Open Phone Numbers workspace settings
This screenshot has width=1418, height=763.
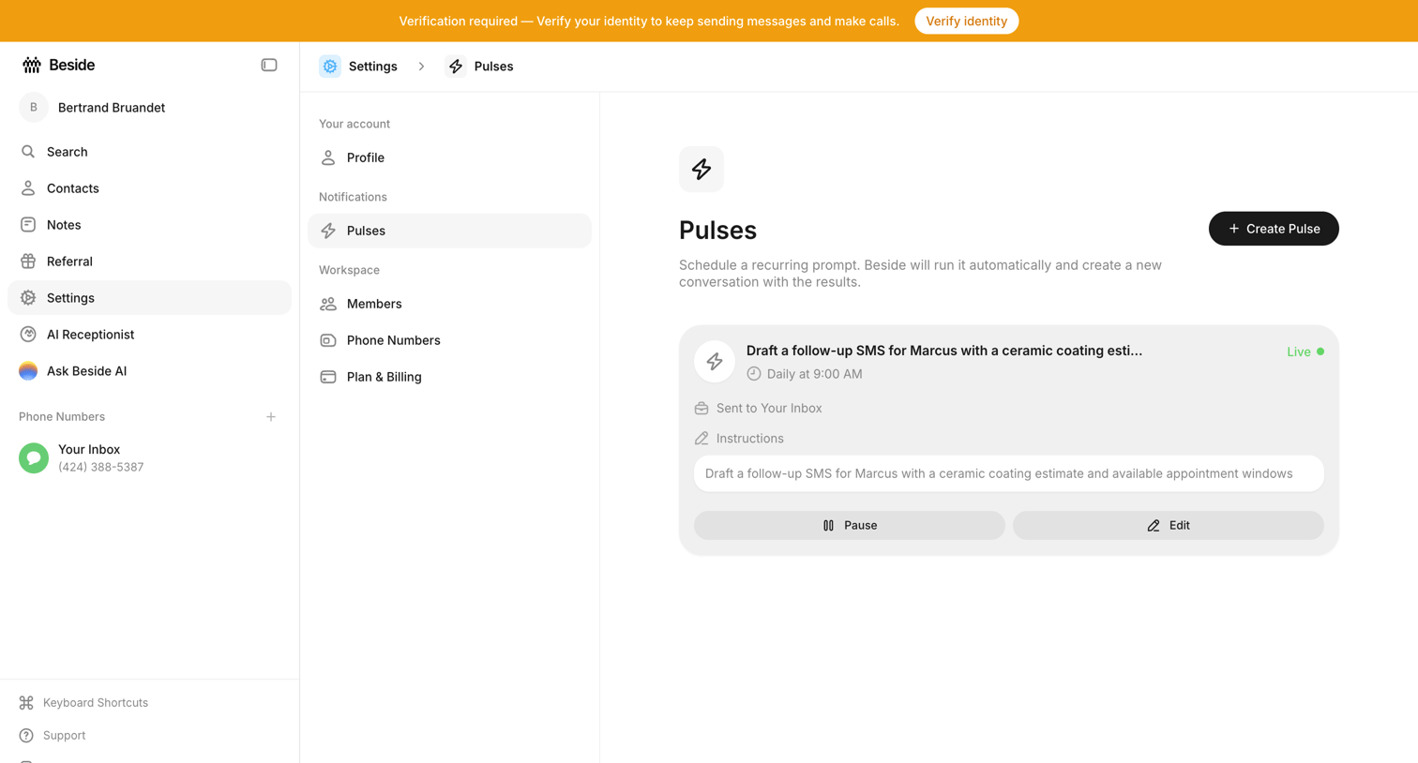449,340
